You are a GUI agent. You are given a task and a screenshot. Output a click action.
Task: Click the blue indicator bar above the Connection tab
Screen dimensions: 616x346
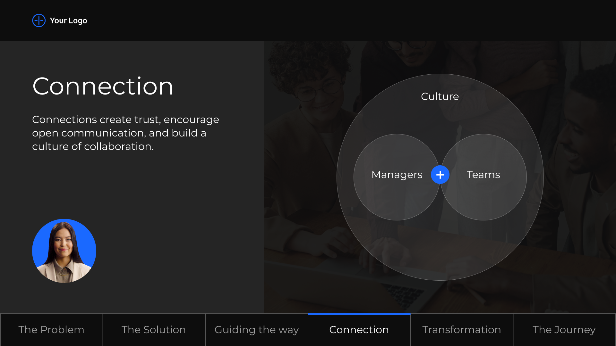359,314
